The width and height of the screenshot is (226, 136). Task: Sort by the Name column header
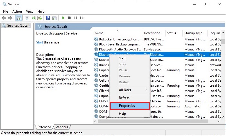pos(118,33)
